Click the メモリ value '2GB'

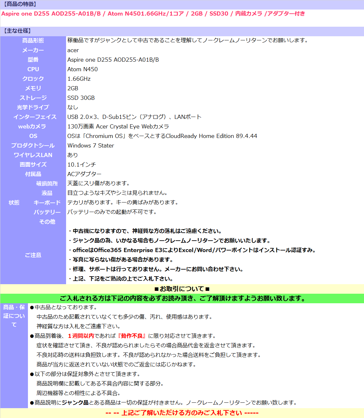point(73,88)
